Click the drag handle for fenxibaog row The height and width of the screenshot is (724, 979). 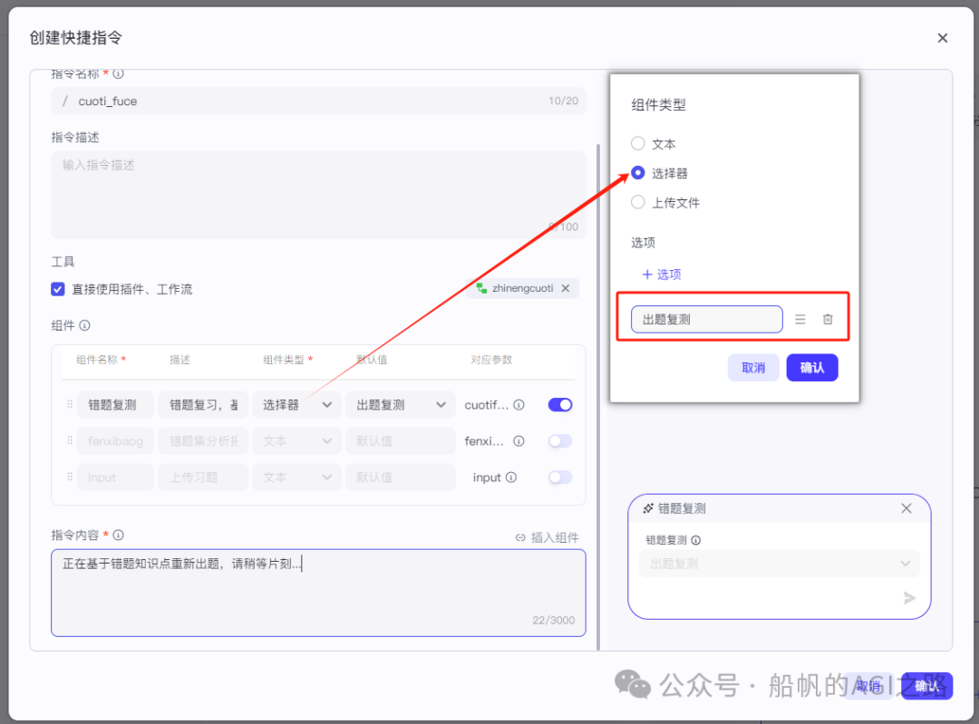pyautogui.click(x=69, y=440)
